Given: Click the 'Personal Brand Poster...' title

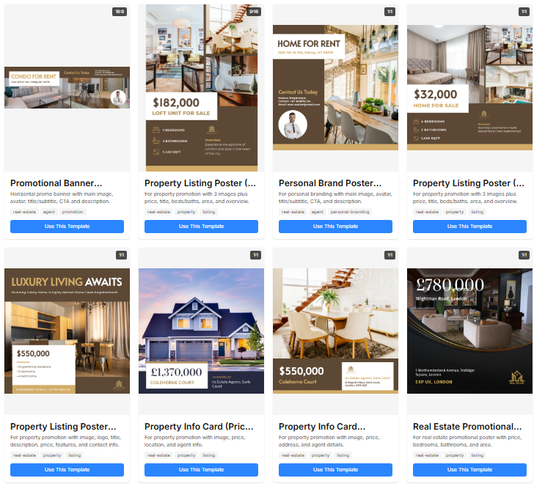Looking at the screenshot, I should (330, 183).
